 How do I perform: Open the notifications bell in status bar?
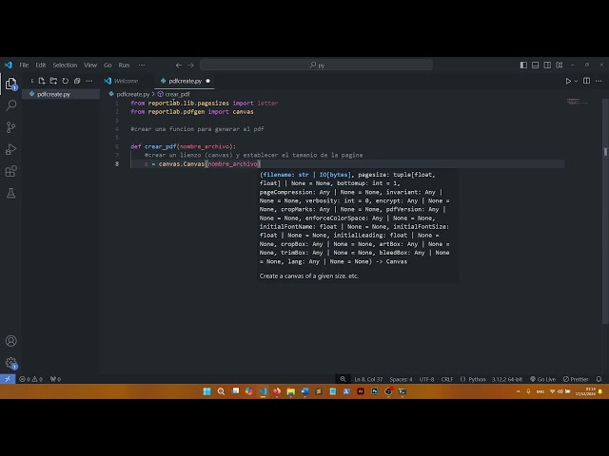599,379
